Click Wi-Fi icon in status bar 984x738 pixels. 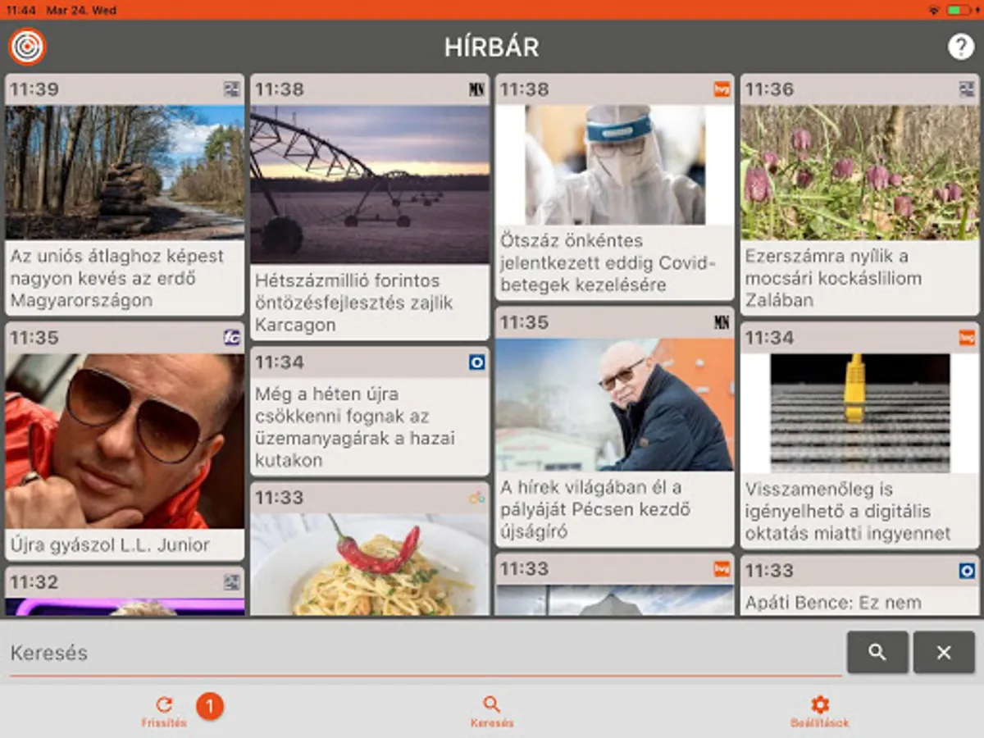934,10
